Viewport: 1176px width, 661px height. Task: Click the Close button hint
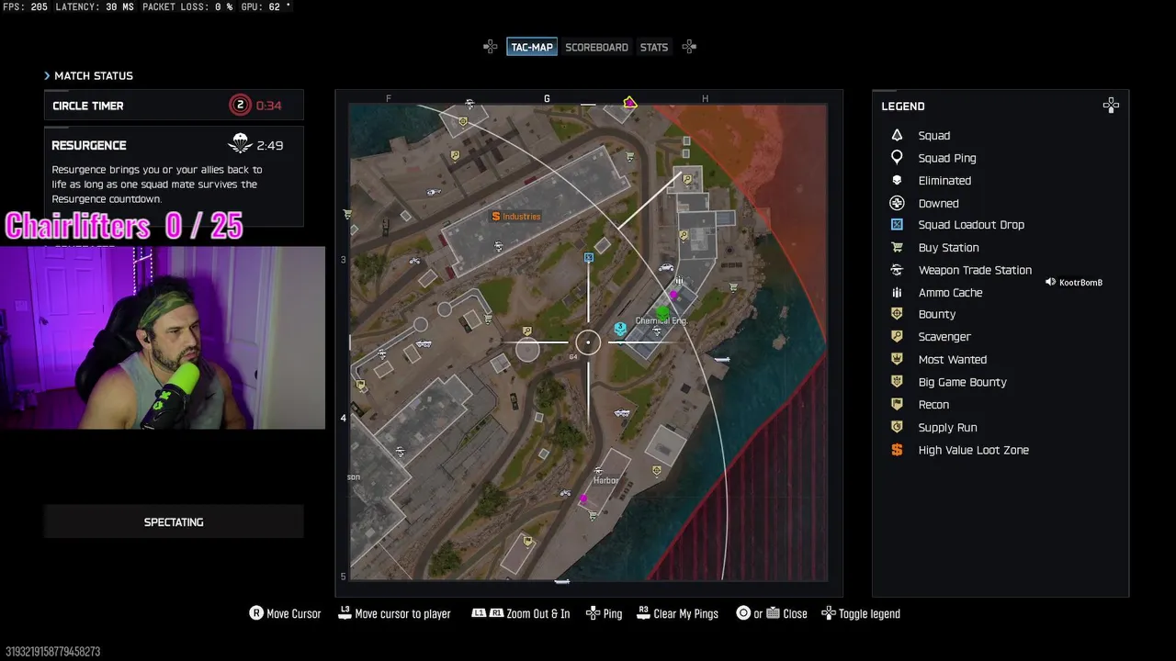(772, 613)
